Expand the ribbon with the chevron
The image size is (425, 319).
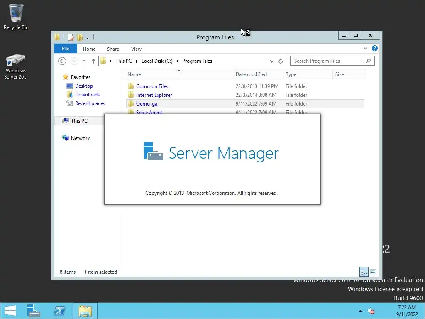(x=366, y=49)
